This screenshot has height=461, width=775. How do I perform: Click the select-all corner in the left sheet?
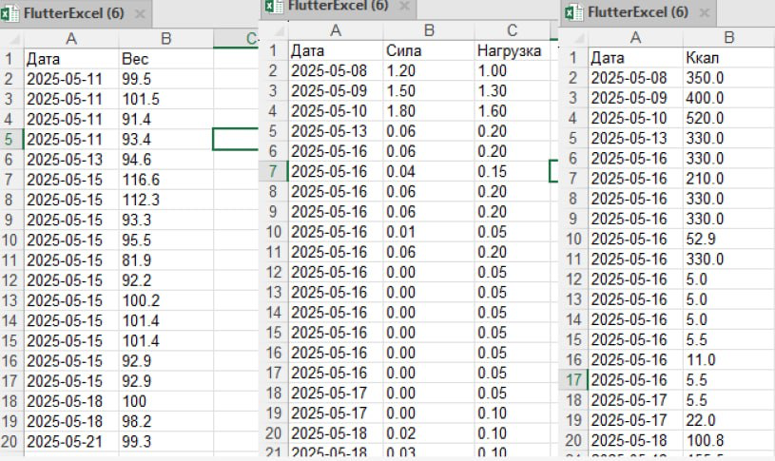(11, 39)
